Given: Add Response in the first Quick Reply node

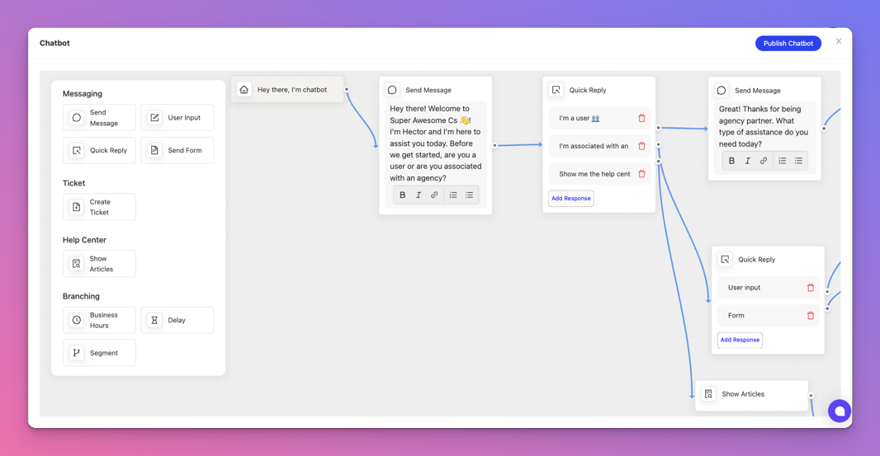Looking at the screenshot, I should point(570,199).
